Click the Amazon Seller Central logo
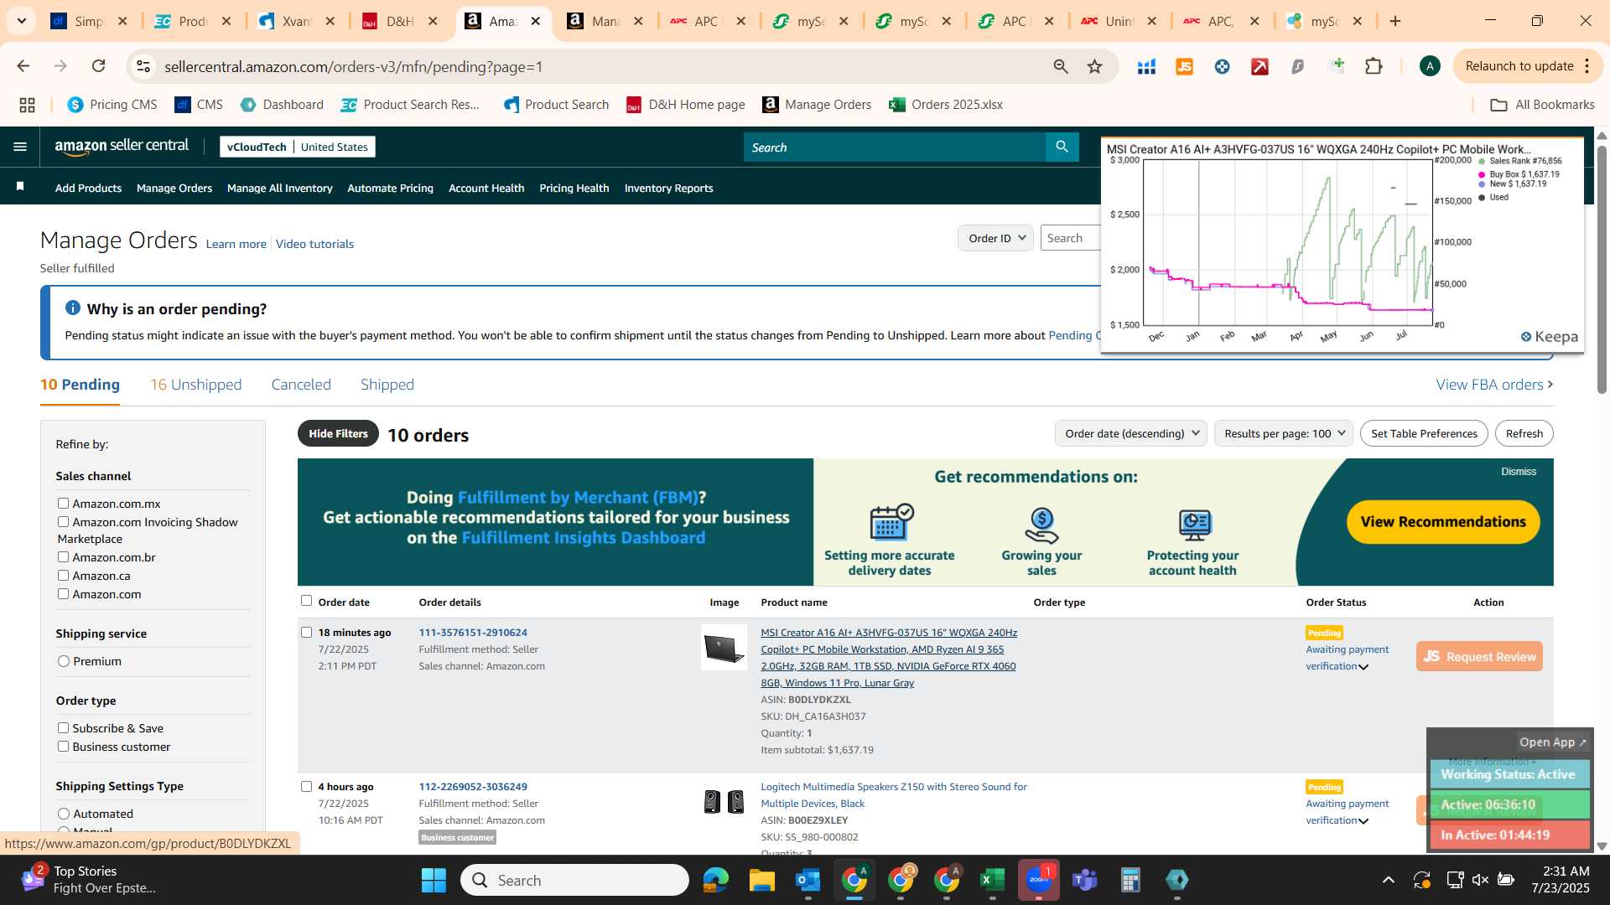1610x905 pixels. pos(122,147)
